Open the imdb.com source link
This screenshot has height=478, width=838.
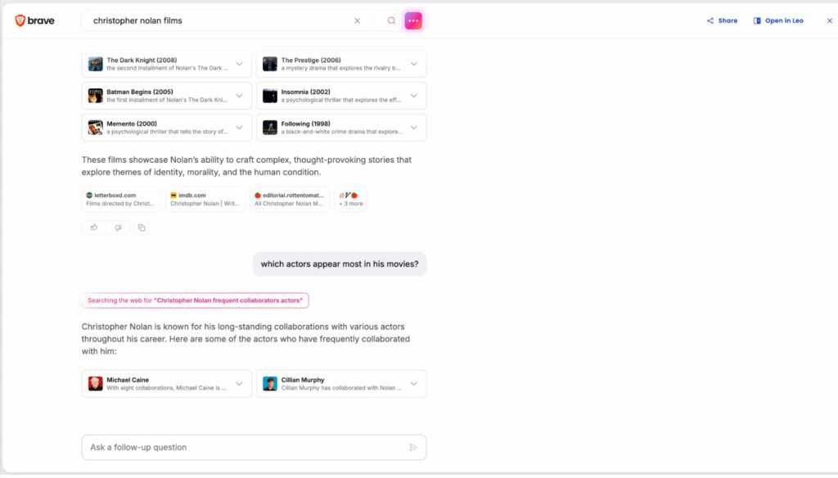(205, 200)
